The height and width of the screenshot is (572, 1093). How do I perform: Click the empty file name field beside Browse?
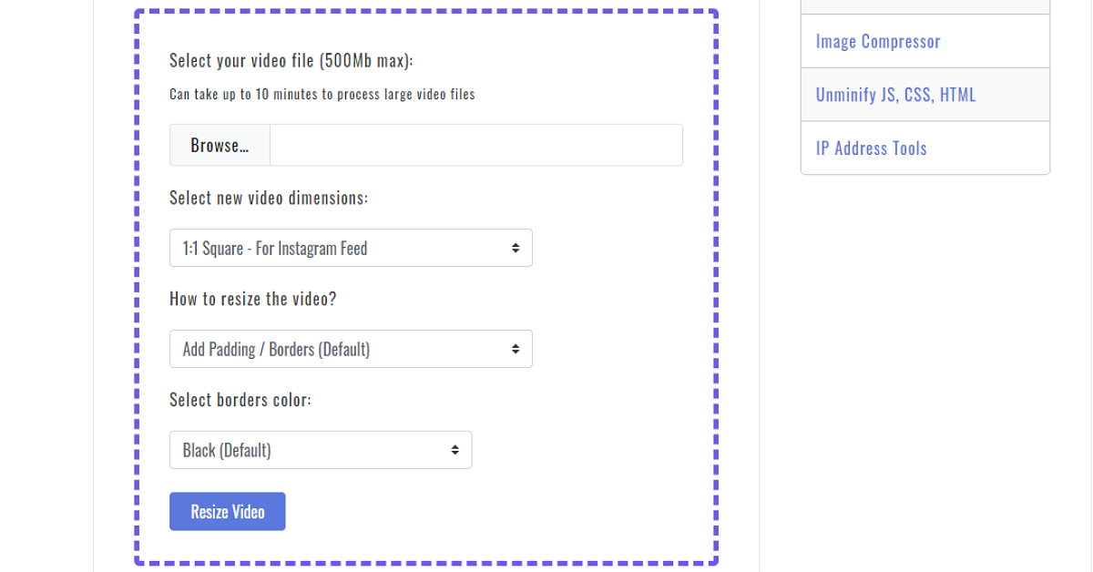475,146
